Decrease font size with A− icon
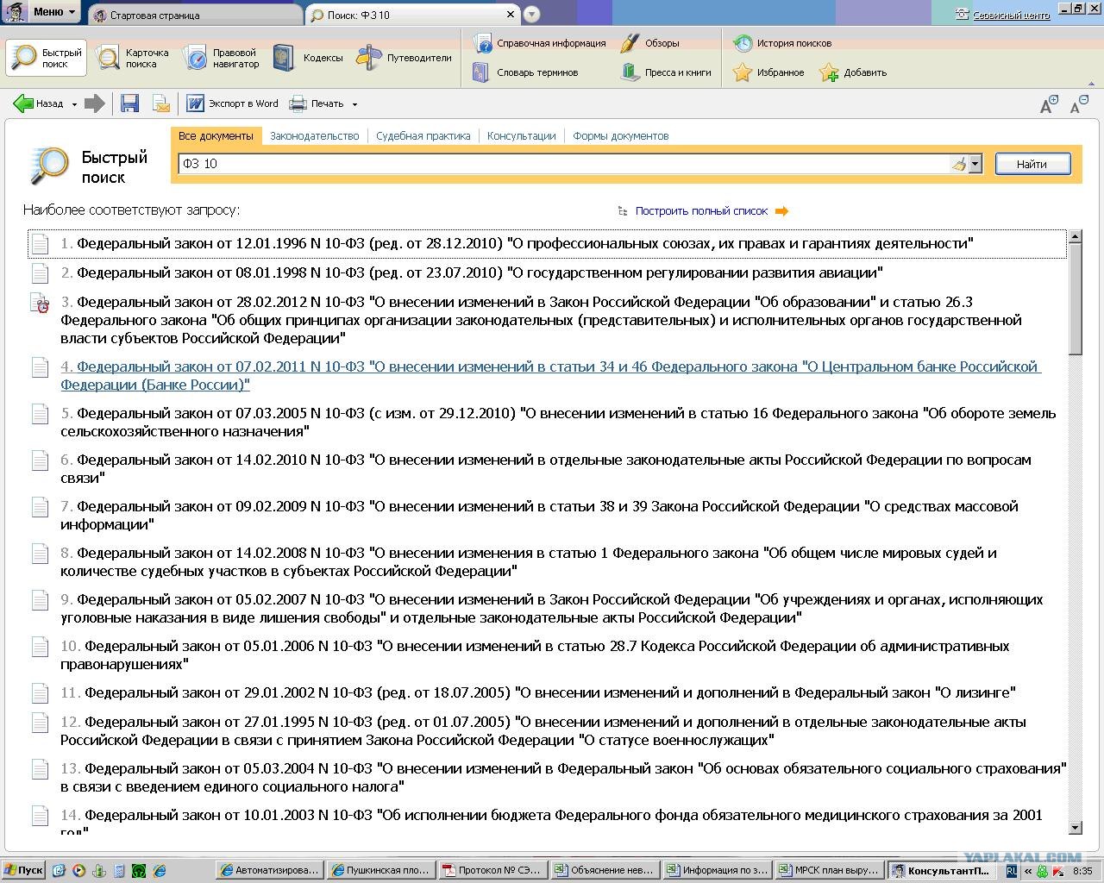 pyautogui.click(x=1079, y=105)
